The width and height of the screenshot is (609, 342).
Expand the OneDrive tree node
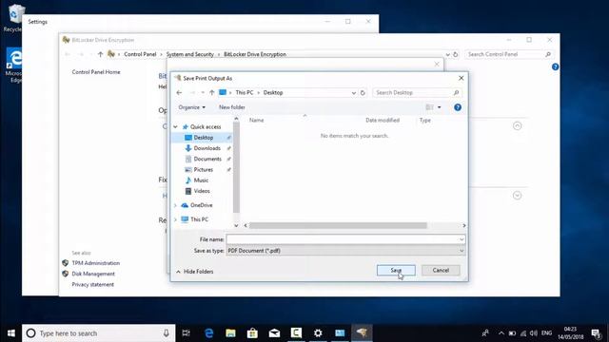click(175, 205)
